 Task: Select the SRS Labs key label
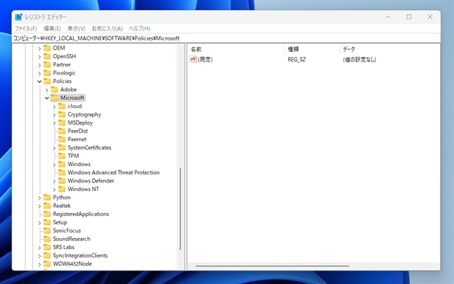pos(64,247)
